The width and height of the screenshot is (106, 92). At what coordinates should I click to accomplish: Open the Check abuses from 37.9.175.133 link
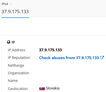(69, 58)
